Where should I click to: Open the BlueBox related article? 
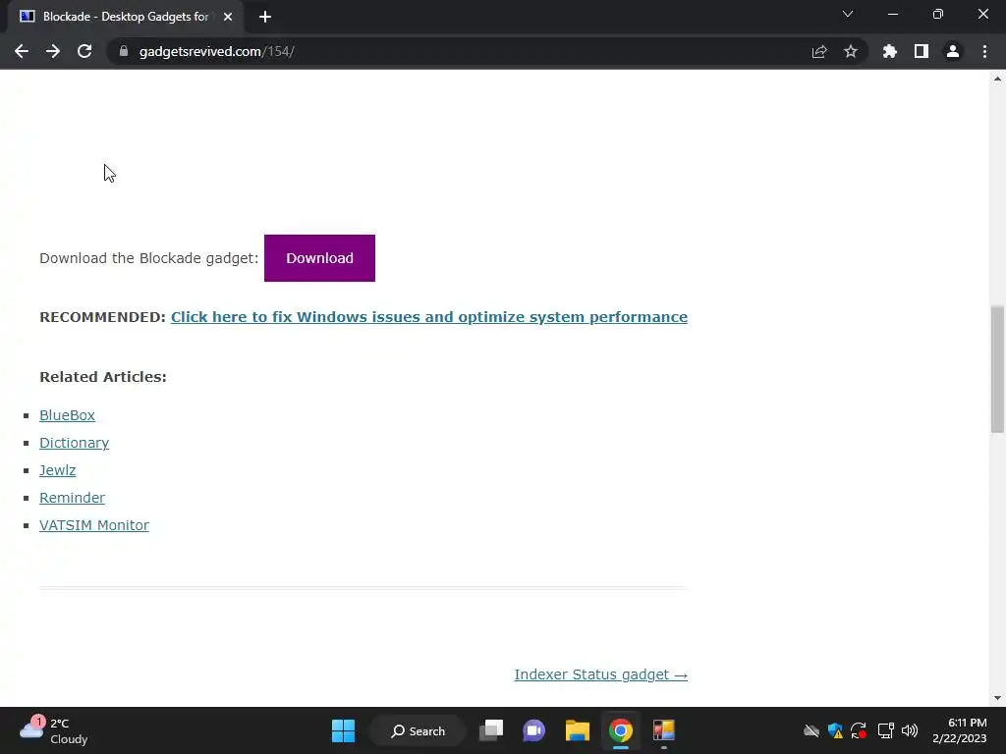click(68, 415)
